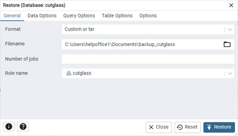
Task: Select the General tab
Action: pyautogui.click(x=12, y=16)
